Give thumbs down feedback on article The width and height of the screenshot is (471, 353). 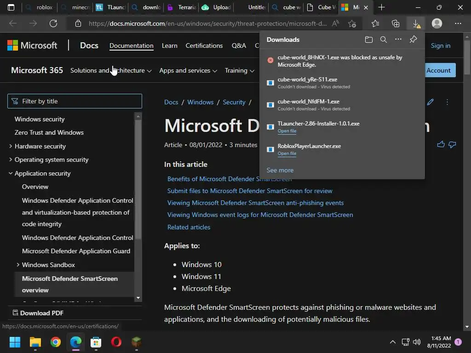(452, 145)
